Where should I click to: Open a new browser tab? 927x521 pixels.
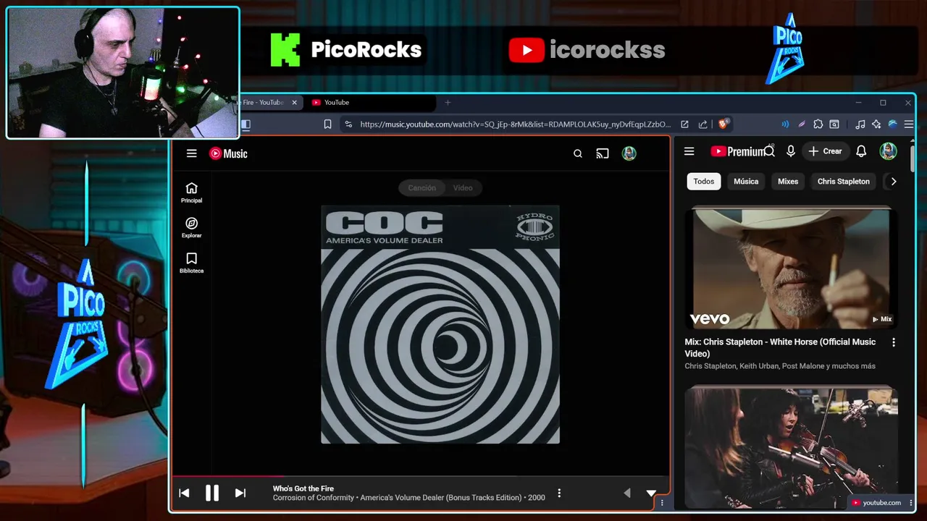pos(448,103)
